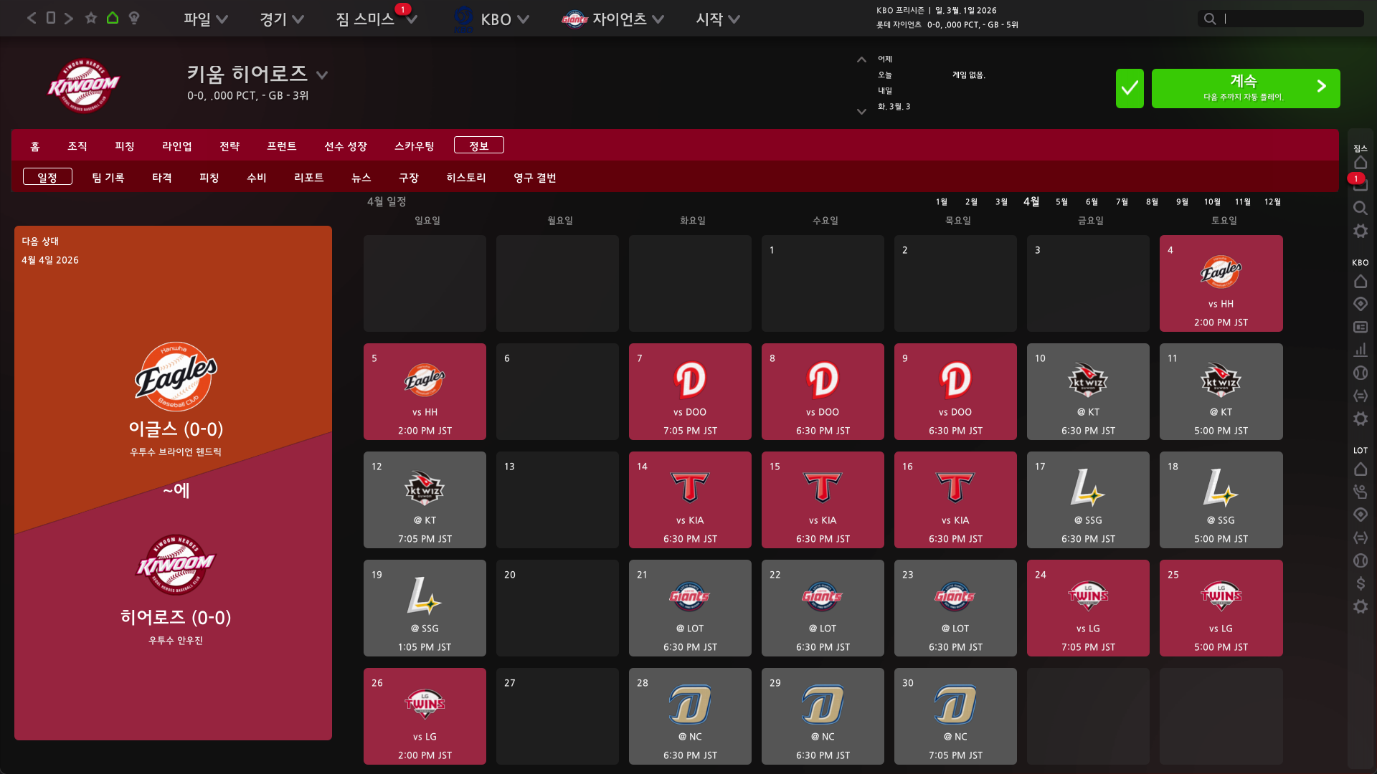The height and width of the screenshot is (774, 1377).
Task: Open the 스카우팅 tab
Action: [x=414, y=145]
